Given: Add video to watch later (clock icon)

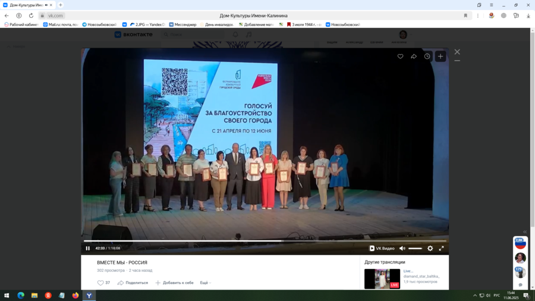Looking at the screenshot, I should 427,57.
